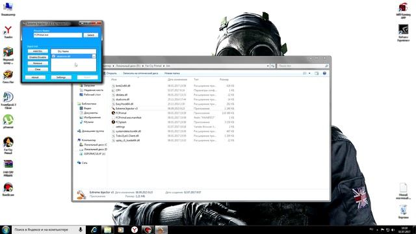Viewport: 416px width, 234px height.
Task: Click the 'bin' breadcrumb segment
Action: (168, 66)
